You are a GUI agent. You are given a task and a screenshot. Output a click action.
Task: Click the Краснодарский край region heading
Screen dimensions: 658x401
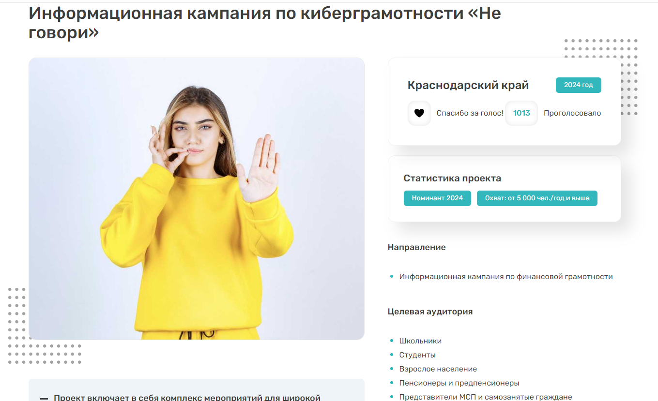[468, 86]
